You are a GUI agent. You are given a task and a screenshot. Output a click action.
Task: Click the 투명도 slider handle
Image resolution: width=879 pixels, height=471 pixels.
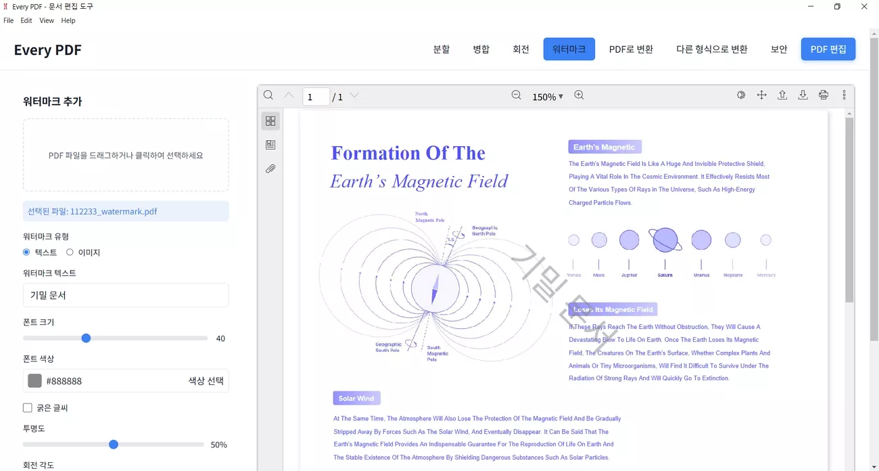coord(114,445)
